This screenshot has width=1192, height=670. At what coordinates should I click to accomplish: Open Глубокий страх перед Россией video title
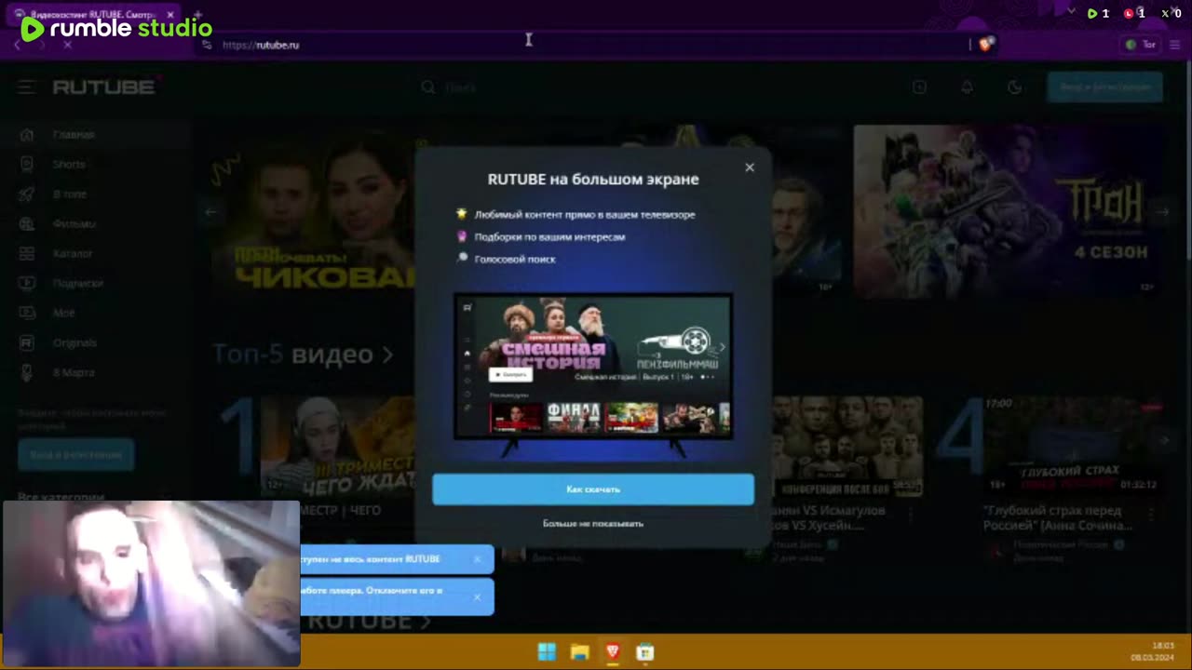1058,517
